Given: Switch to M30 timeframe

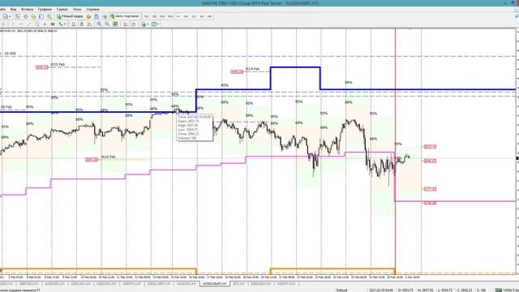Looking at the screenshot, I should (x=170, y=16).
